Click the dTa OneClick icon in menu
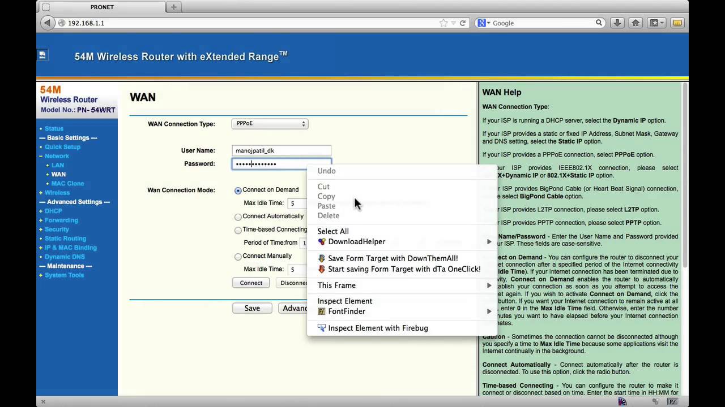 (x=322, y=269)
